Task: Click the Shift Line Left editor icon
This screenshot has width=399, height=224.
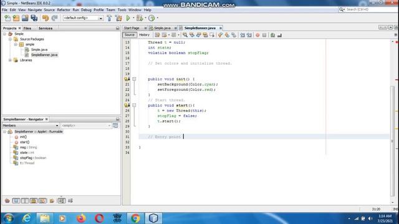Action: 243,35
